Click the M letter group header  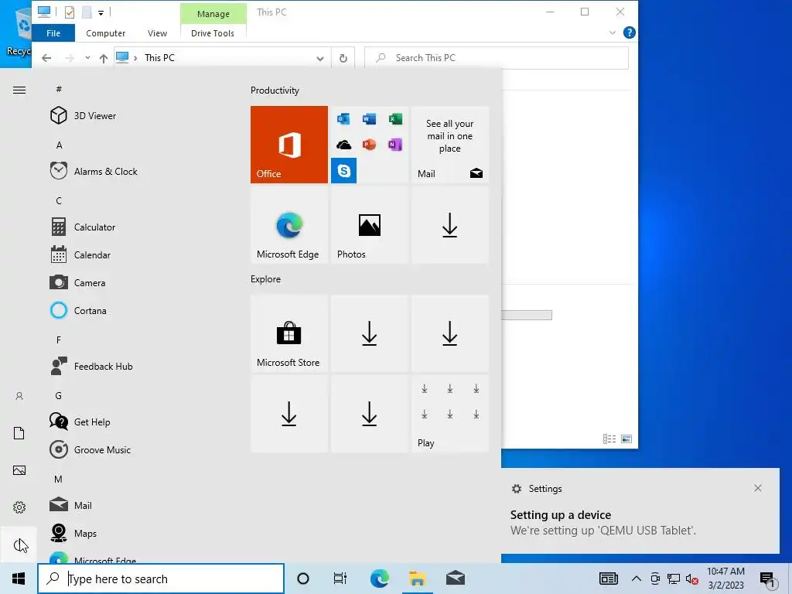point(59,480)
